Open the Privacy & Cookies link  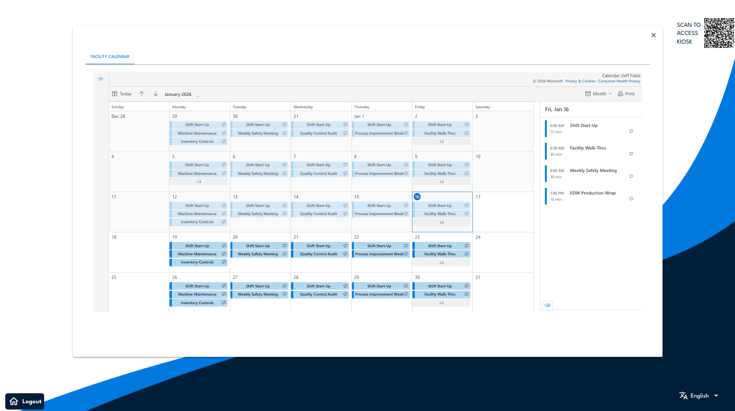(x=580, y=81)
